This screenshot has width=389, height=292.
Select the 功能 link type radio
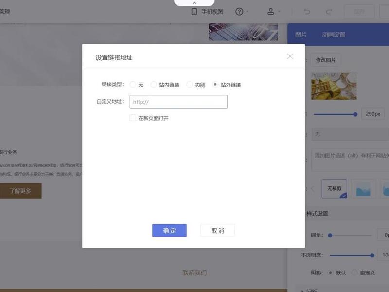coord(189,84)
